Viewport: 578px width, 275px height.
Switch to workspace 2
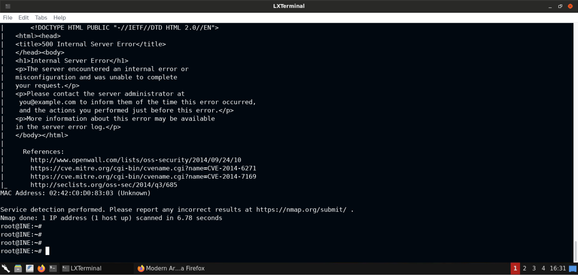(x=524, y=268)
